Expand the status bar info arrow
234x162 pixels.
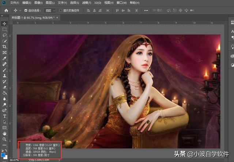pos(59,160)
